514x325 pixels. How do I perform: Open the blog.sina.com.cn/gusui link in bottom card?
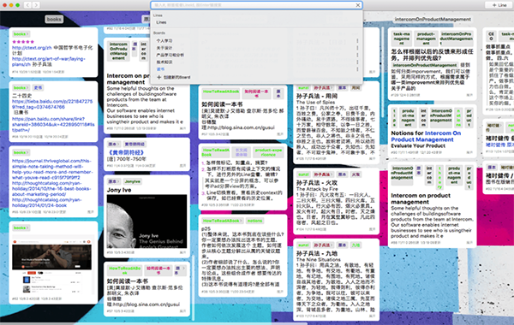pyautogui.click(x=146, y=304)
